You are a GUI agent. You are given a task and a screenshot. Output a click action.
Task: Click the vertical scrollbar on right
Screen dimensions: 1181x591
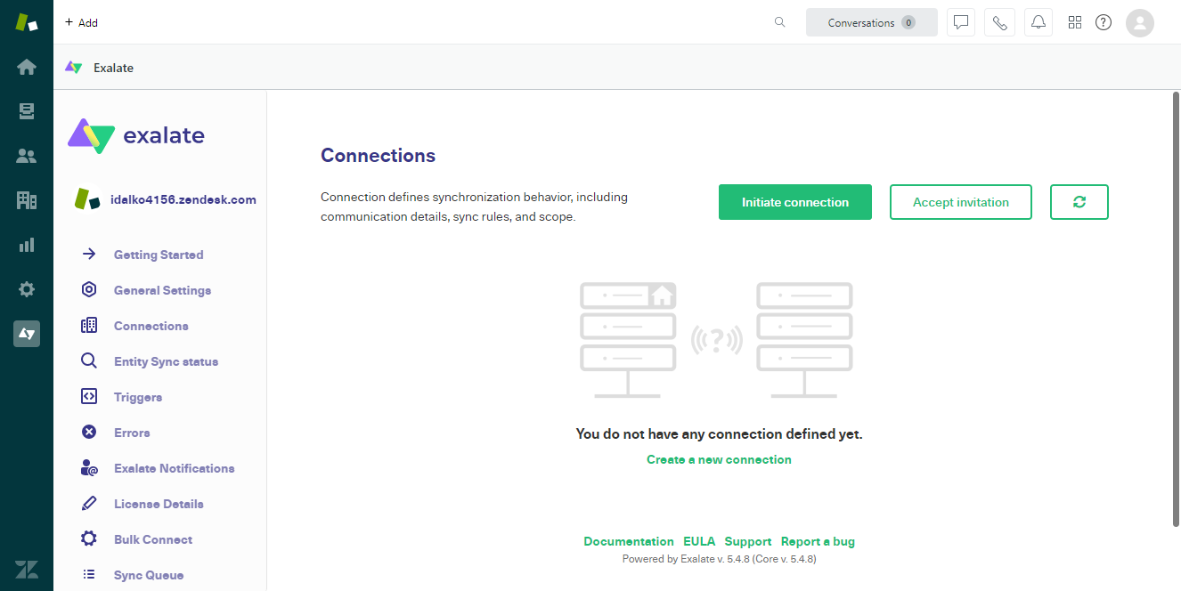1176,307
